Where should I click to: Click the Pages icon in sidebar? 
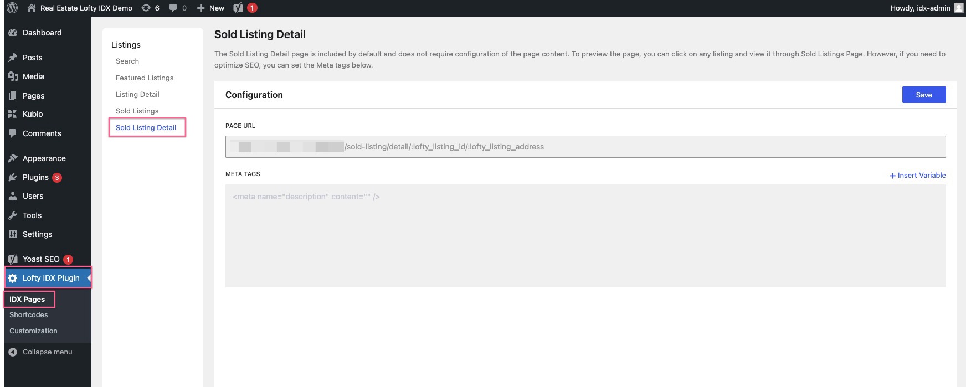13,96
